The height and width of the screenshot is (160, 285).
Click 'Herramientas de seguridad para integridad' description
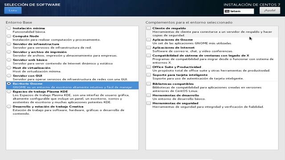[208, 107]
